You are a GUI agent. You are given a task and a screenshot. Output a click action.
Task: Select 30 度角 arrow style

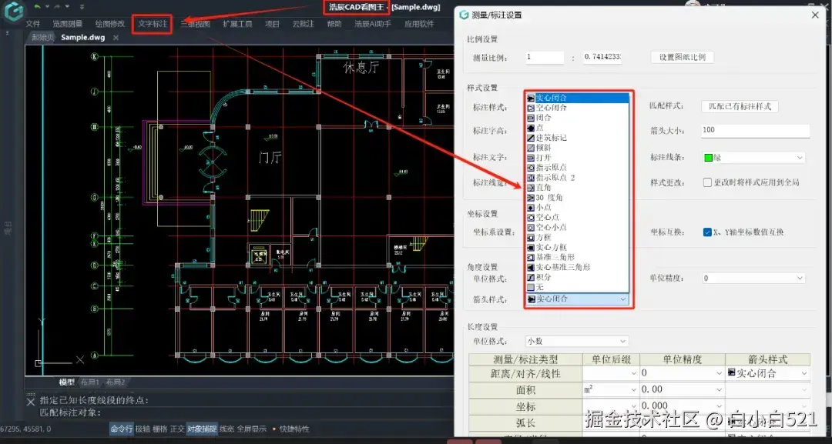(x=577, y=198)
